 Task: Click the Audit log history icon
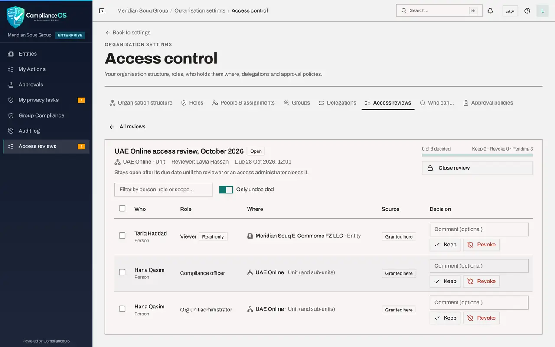tap(11, 131)
